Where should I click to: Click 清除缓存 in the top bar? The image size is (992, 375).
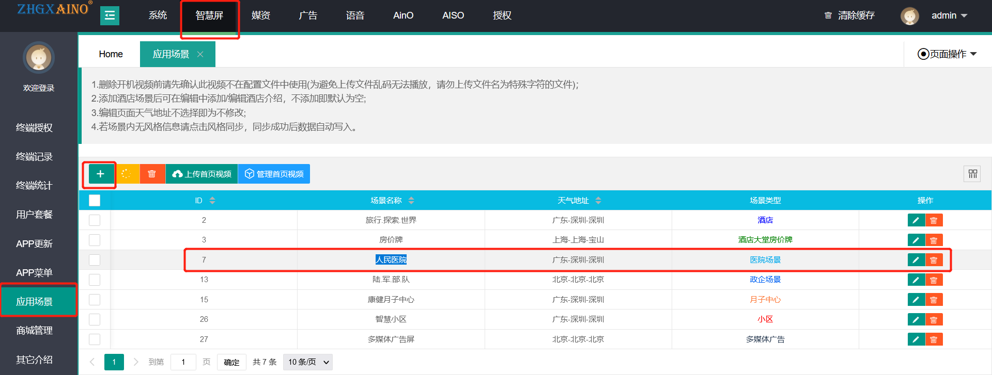tap(849, 15)
